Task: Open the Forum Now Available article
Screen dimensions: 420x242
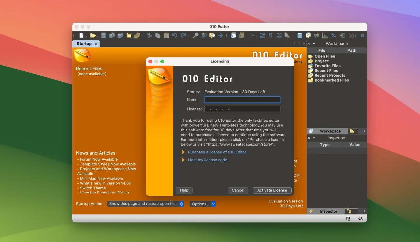Action: pos(99,159)
